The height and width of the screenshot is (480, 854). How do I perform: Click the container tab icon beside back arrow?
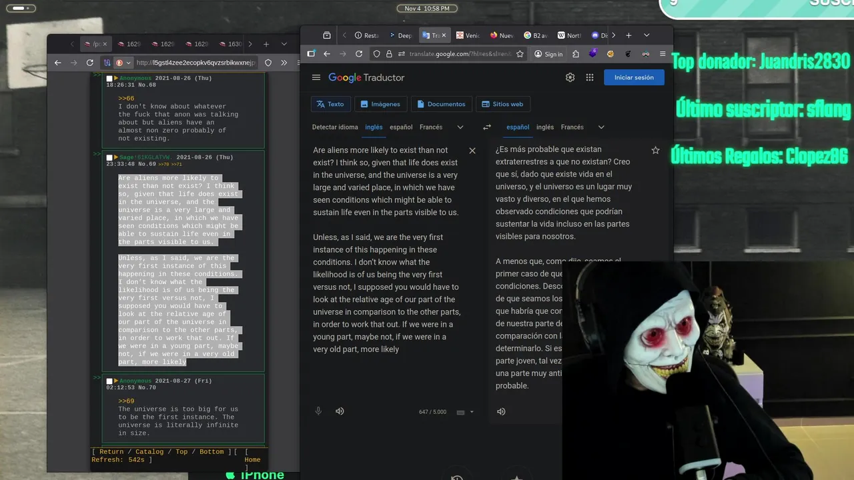point(311,54)
